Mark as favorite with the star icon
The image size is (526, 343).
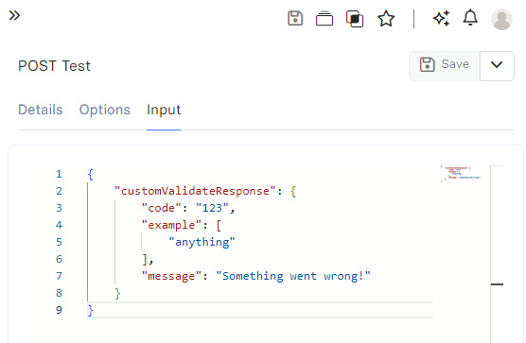click(x=386, y=18)
